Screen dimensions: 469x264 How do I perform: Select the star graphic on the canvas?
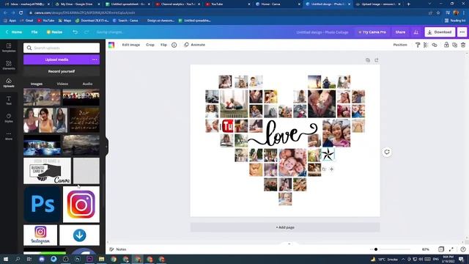pyautogui.click(x=328, y=155)
